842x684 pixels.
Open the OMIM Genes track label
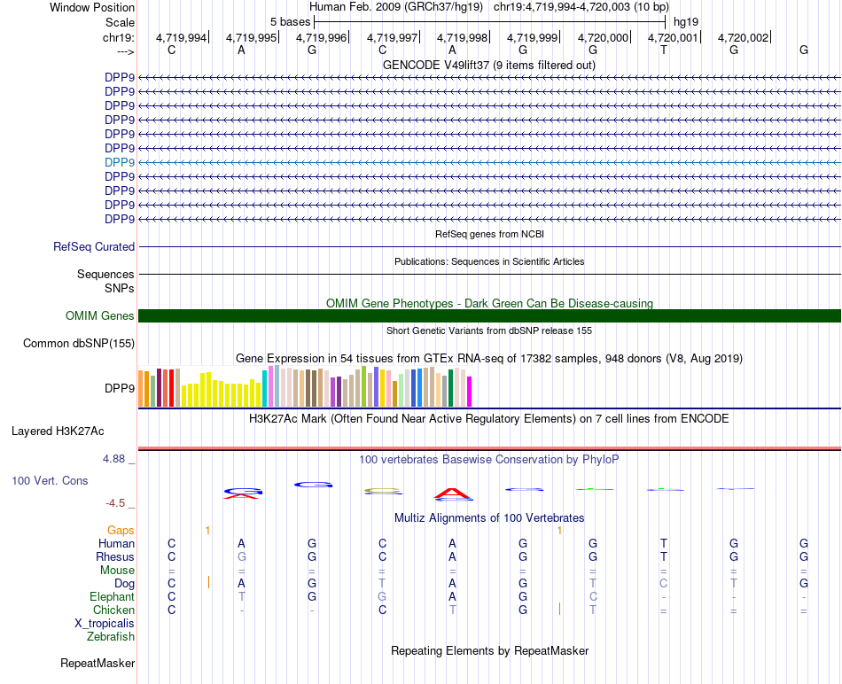(x=100, y=315)
